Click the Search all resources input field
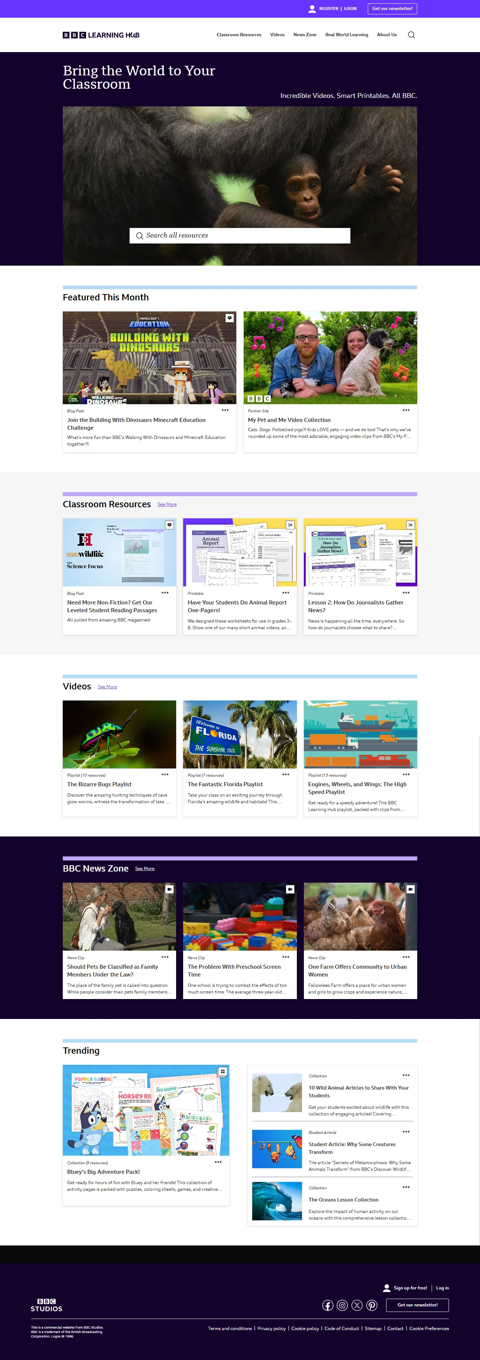Image resolution: width=480 pixels, height=1360 pixels. (x=240, y=235)
